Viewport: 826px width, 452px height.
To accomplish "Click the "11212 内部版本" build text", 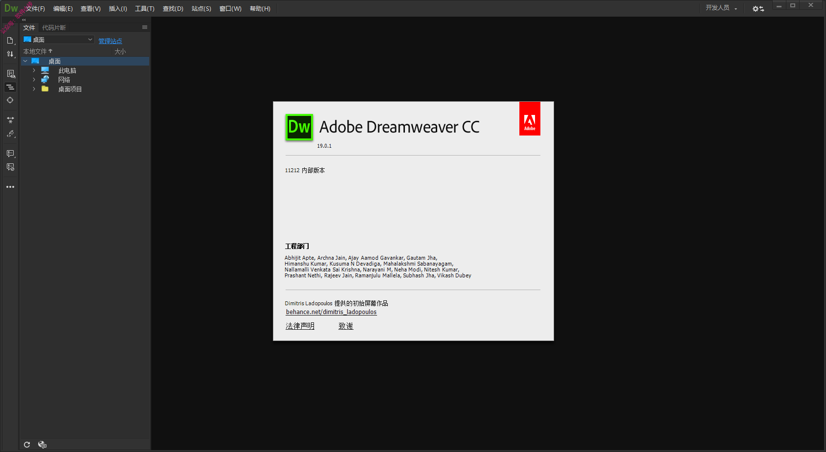I will coord(305,170).
